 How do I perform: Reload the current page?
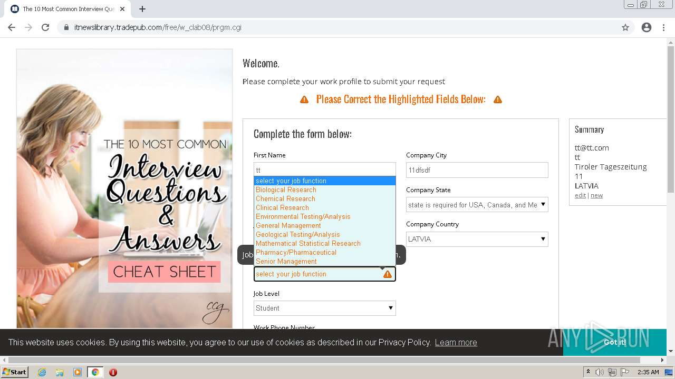click(45, 27)
